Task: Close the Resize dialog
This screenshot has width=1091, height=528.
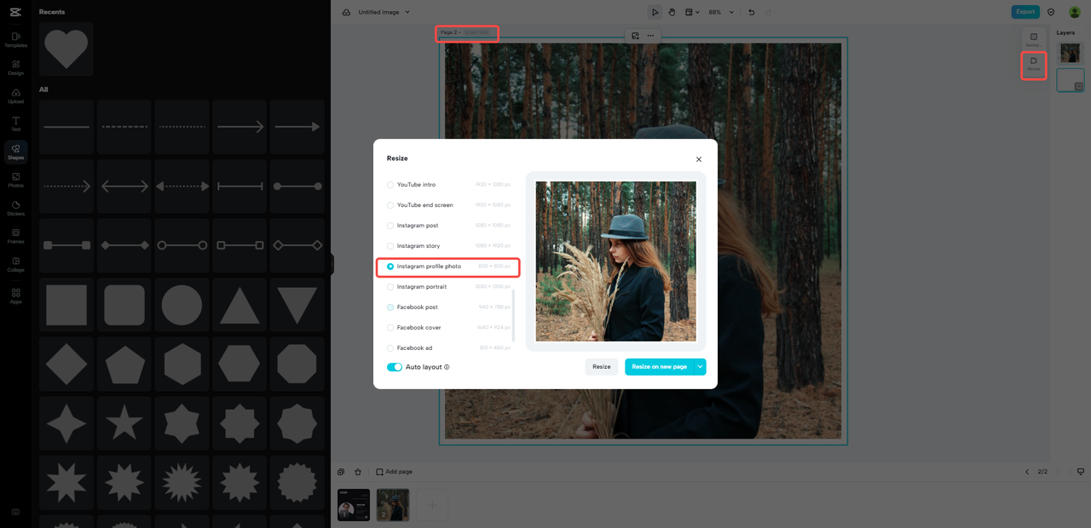Action: click(699, 159)
